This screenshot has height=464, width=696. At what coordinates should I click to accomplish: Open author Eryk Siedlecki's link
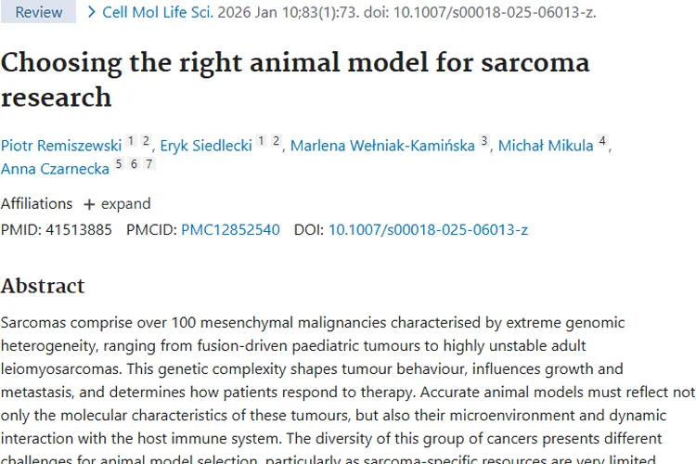pyautogui.click(x=205, y=146)
